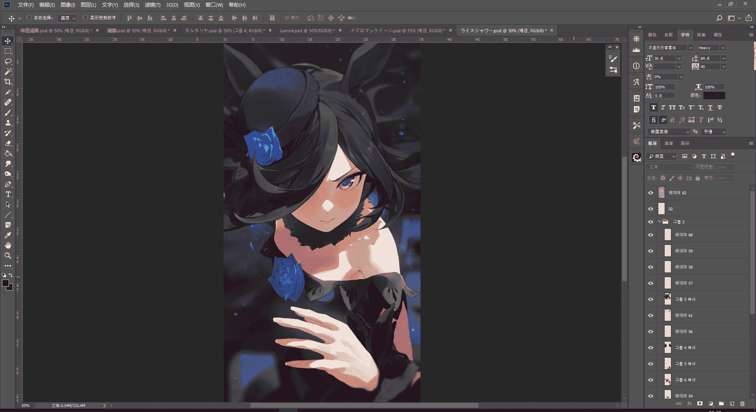Toggle faux bold in Character panel
756x412 pixels.
(654, 107)
